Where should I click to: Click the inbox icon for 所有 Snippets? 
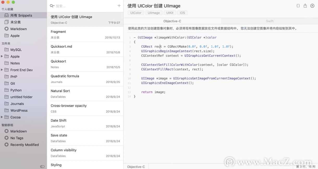click(7, 15)
